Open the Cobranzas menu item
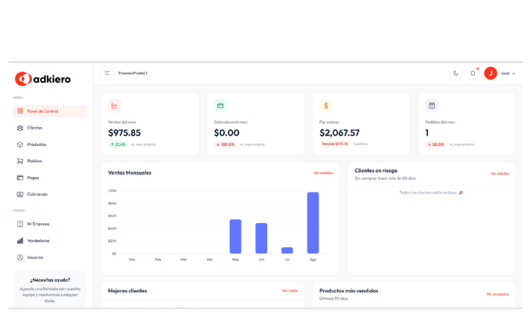This screenshot has width=531, height=312. pos(50,194)
